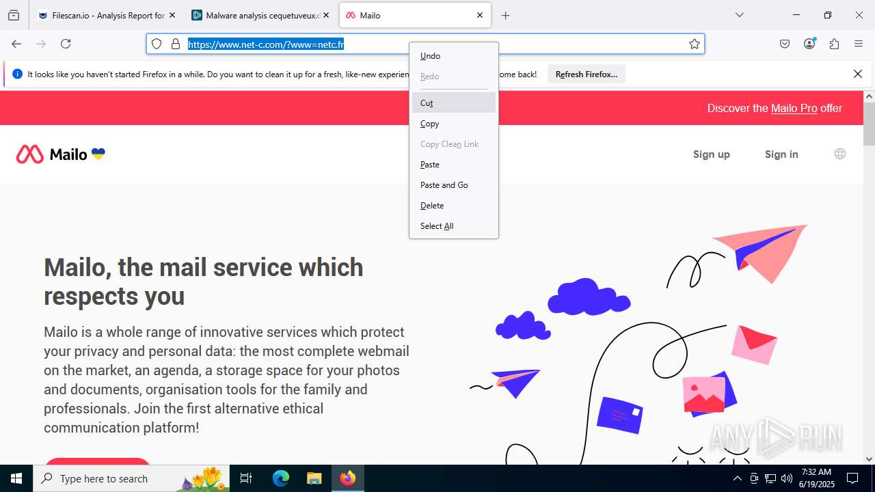Open the volume speaker tray icon

coord(787,478)
